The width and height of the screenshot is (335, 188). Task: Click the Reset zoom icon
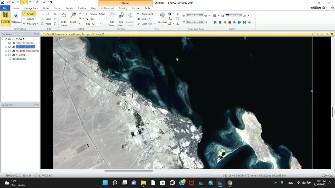click(73, 19)
